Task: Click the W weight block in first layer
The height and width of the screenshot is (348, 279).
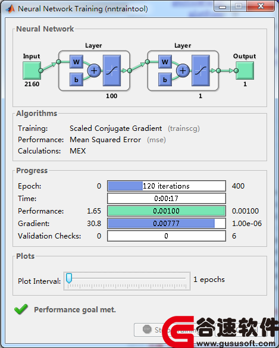Action: [76, 61]
